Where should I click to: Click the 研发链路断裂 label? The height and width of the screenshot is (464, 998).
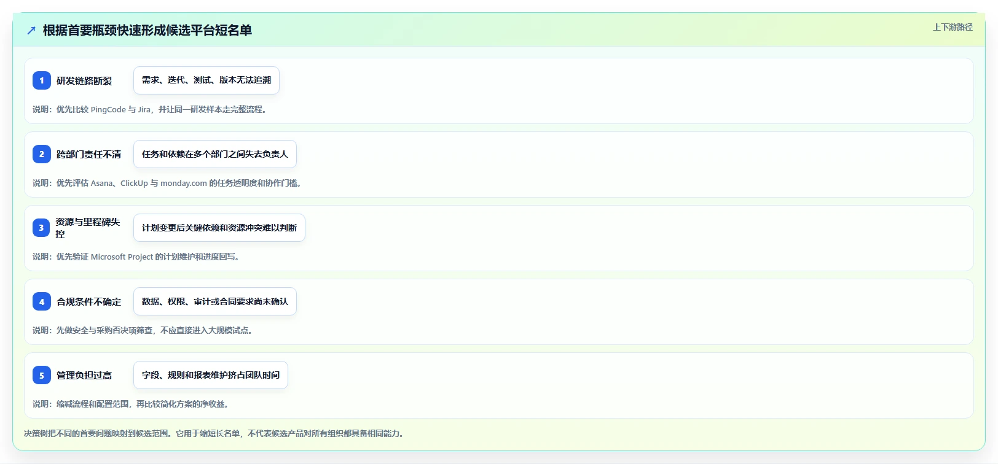pos(84,81)
